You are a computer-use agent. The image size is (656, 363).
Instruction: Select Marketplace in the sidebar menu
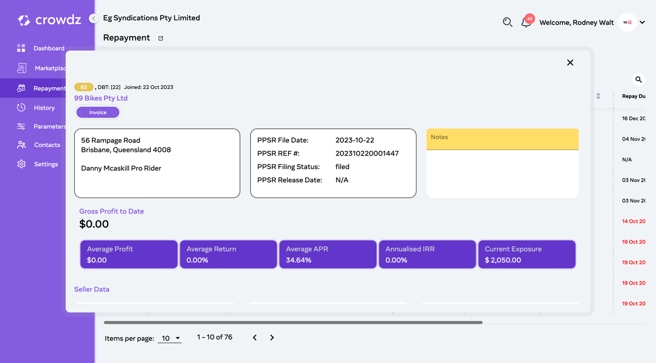pyautogui.click(x=50, y=68)
